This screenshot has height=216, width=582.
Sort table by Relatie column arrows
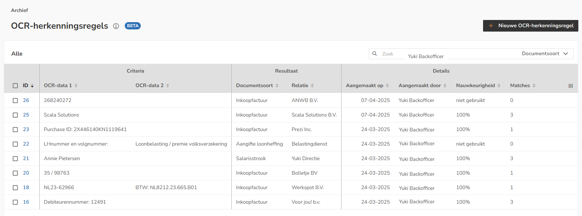[x=312, y=86]
